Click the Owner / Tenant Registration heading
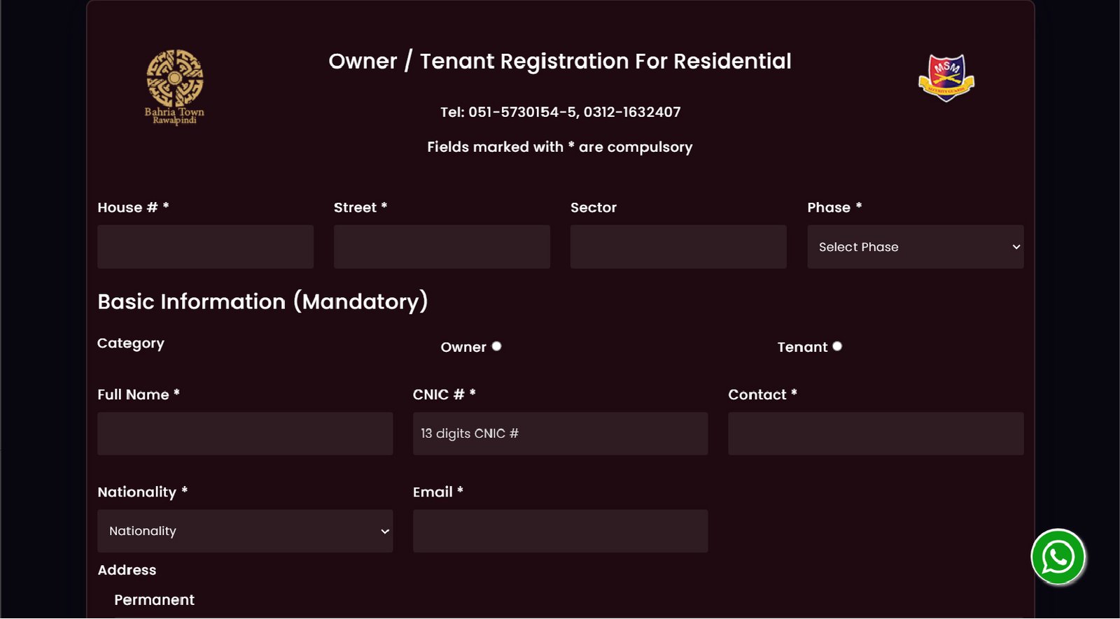 point(560,62)
